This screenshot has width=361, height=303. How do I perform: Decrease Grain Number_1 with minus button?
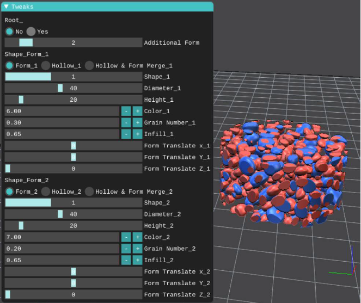coord(126,122)
